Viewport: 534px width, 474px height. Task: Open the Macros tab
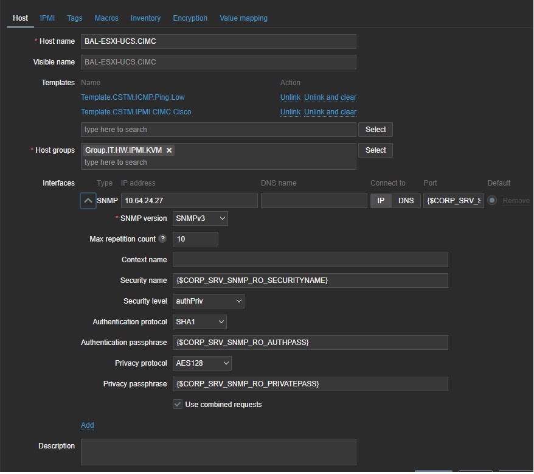pyautogui.click(x=106, y=18)
